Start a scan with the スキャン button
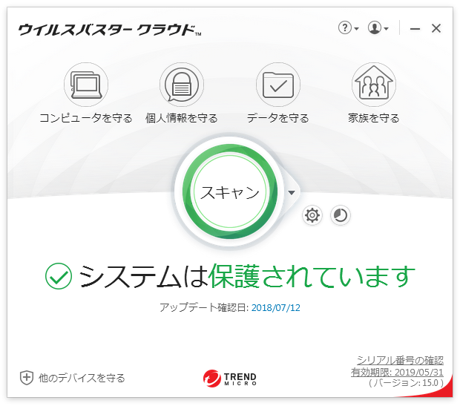This screenshot has width=460, height=406. tap(230, 191)
